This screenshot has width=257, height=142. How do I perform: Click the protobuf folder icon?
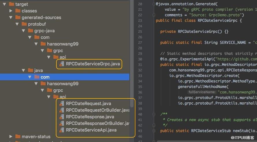pyautogui.click(x=24, y=24)
